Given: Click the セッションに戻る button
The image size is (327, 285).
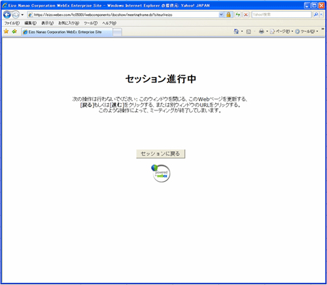Looking at the screenshot, I should point(161,154).
